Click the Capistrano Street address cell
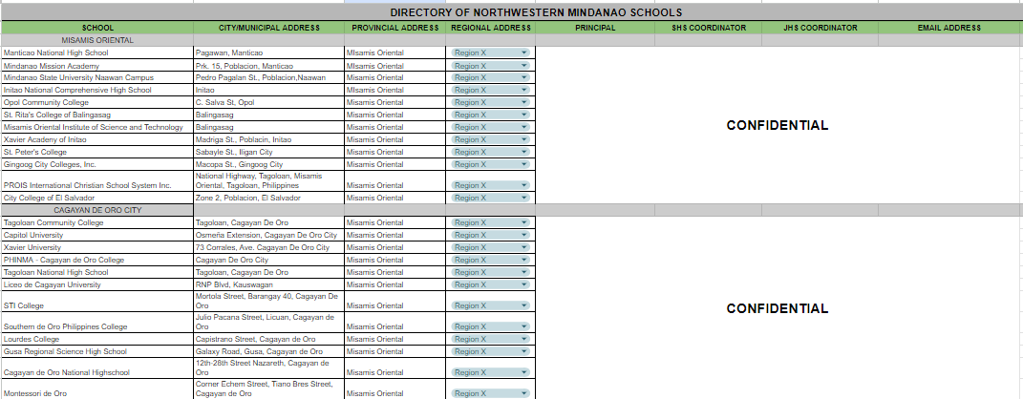1023x399 pixels. tap(268, 339)
